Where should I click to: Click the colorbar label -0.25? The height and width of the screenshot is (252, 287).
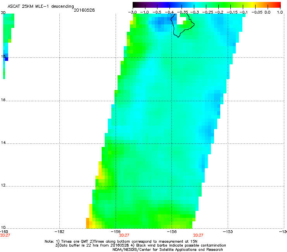[208, 12]
